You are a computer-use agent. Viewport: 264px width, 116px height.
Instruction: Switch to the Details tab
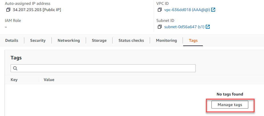pos(12,40)
